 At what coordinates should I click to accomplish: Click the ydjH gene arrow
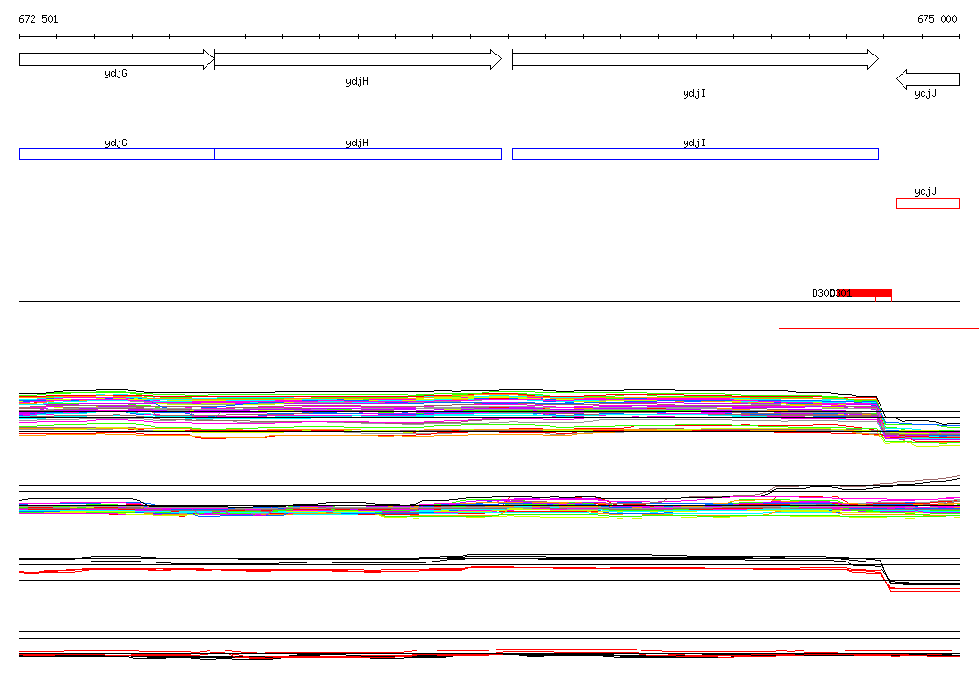pos(358,59)
